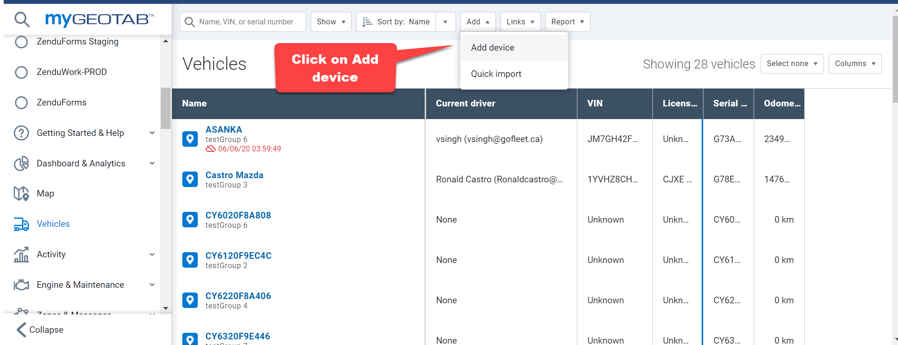Open the CY6120F9EC4C vehicle link
This screenshot has width=898, height=345.
[x=239, y=255]
